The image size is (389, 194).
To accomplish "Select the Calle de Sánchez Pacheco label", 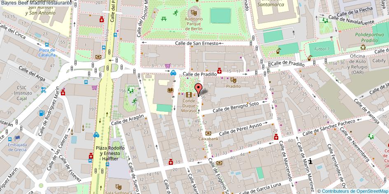I will (329, 127).
